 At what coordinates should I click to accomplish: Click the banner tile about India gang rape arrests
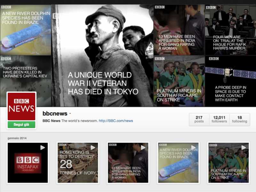(179, 30)
